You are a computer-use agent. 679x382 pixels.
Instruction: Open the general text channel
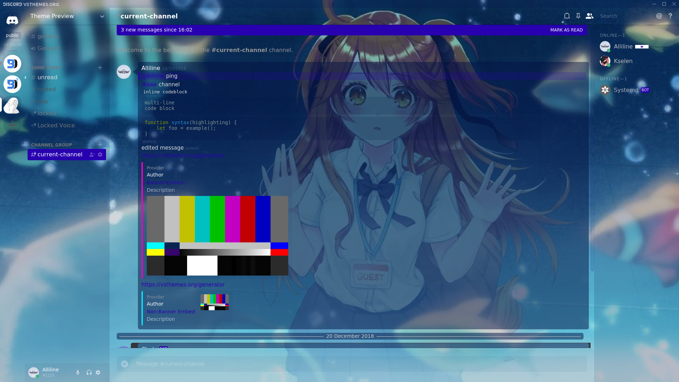pyautogui.click(x=66, y=36)
